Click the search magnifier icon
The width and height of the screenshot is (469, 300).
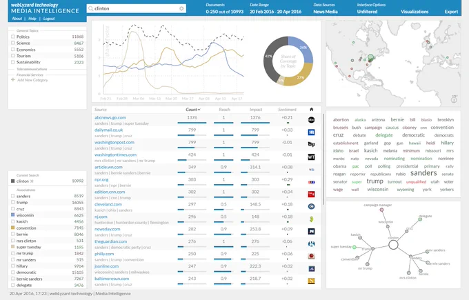(90, 9)
